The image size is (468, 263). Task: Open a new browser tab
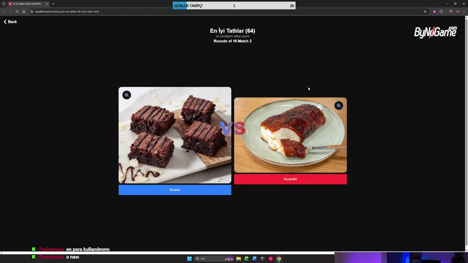point(53,4)
